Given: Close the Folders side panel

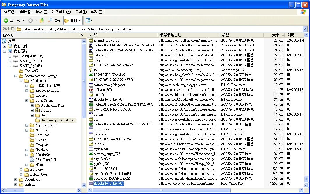Looking at the screenshot, I should pos(82,35).
